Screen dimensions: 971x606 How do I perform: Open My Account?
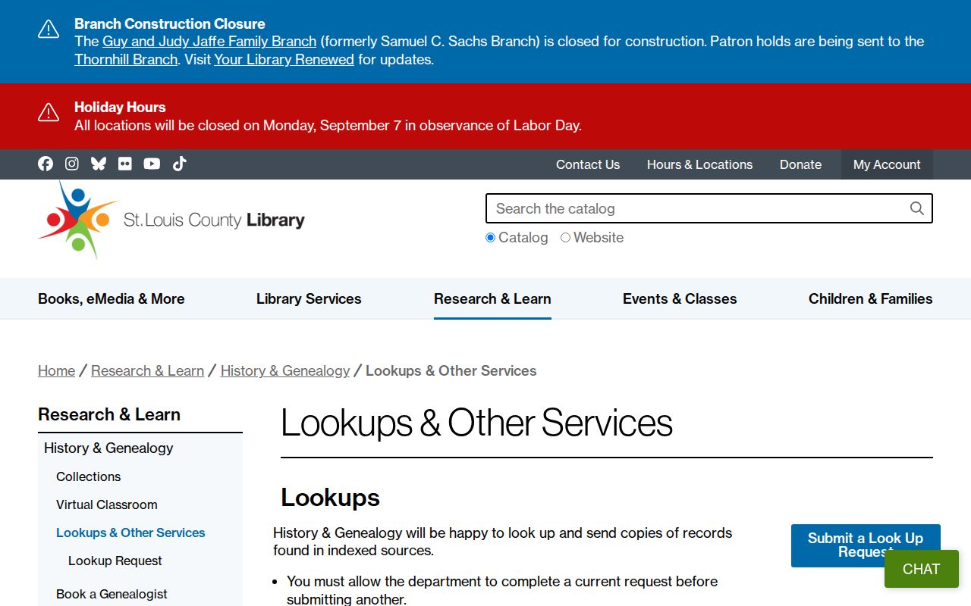tap(887, 164)
